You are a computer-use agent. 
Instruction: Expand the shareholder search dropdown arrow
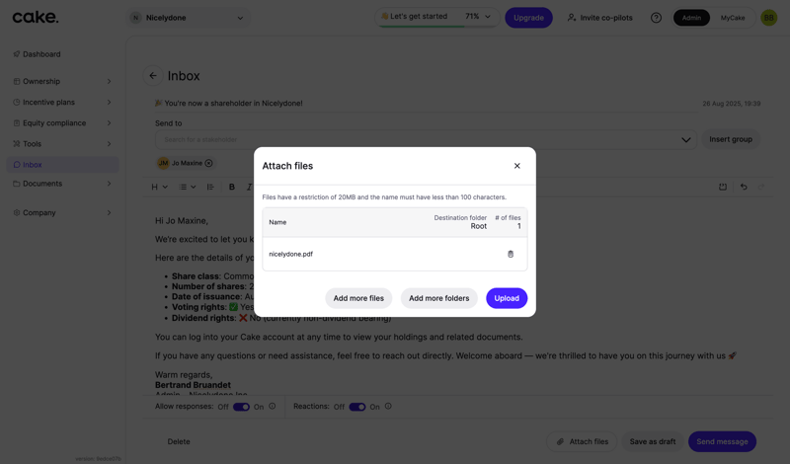click(685, 139)
